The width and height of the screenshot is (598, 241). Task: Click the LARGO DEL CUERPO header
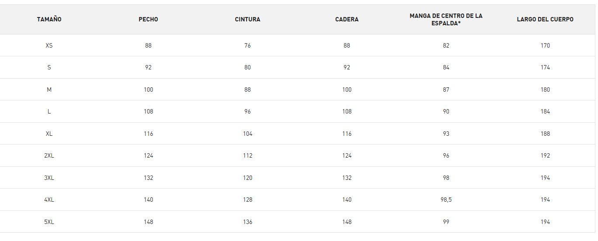point(545,20)
